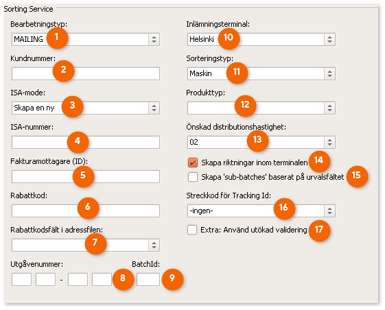Click the orange number 12 marker
Screen dimensions: 385x310
(x=245, y=106)
